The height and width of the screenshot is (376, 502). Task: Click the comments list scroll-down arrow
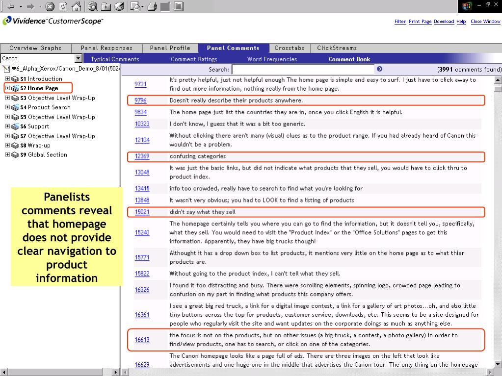498,364
